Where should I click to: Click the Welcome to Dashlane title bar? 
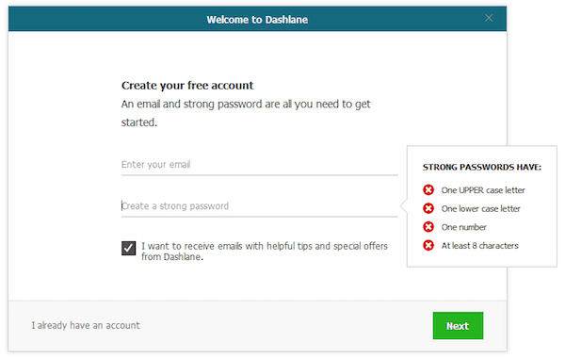tap(257, 19)
